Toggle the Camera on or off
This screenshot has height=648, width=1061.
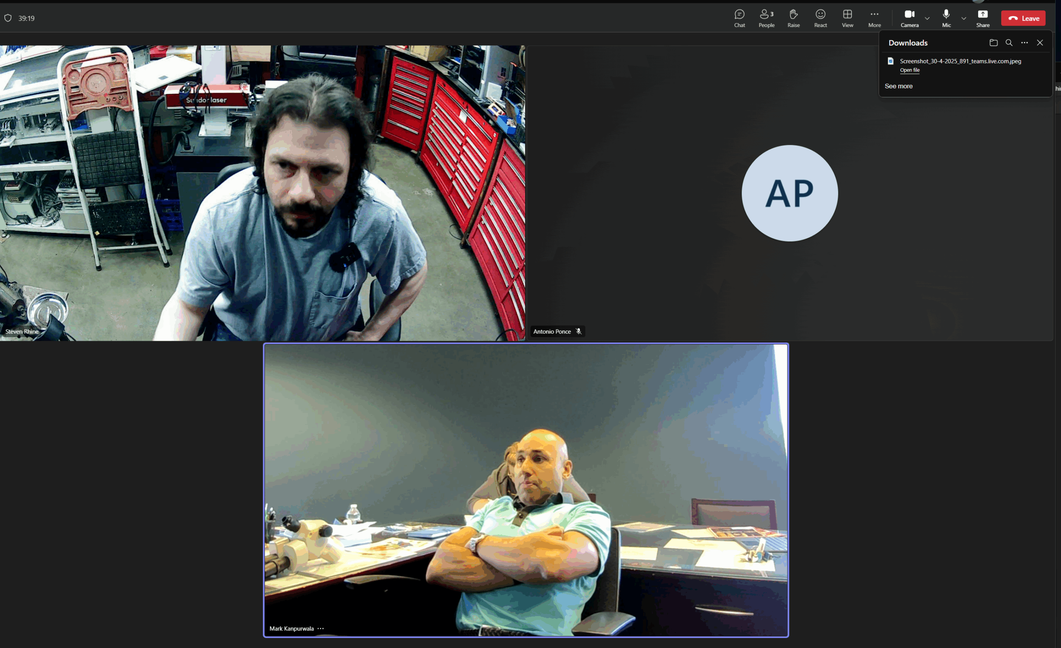click(909, 18)
